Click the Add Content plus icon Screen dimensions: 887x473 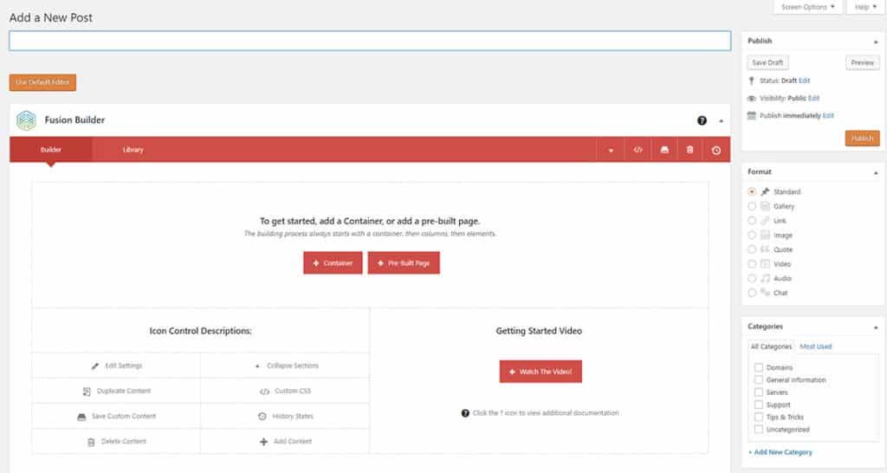(263, 442)
